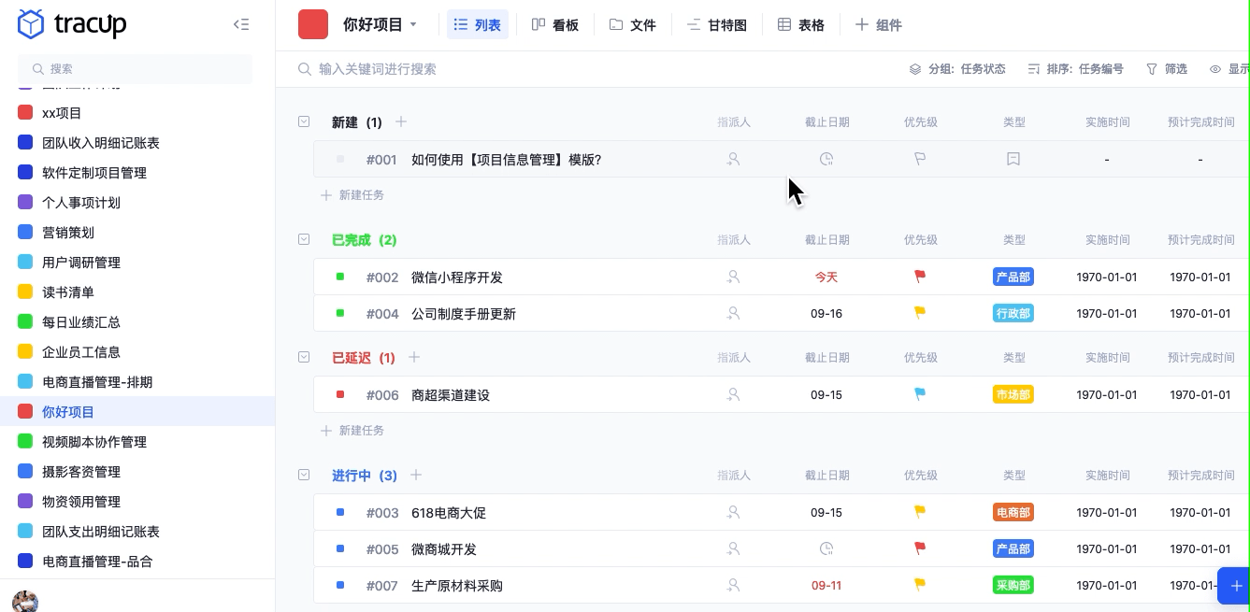Toggle the checkbox beside 新建 group

pos(304,121)
